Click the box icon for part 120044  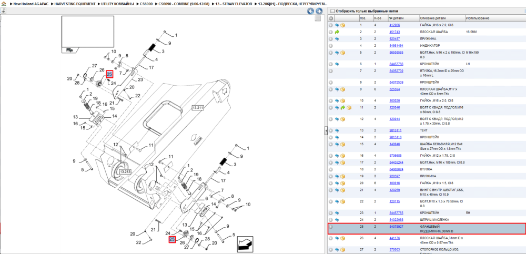tap(343, 119)
